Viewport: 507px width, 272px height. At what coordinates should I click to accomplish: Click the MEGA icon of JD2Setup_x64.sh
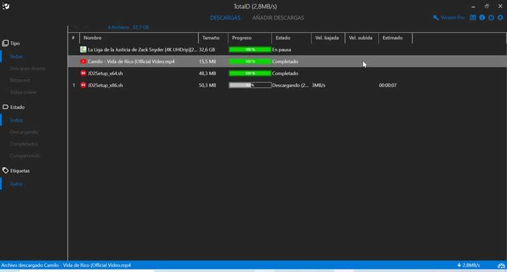[83, 73]
